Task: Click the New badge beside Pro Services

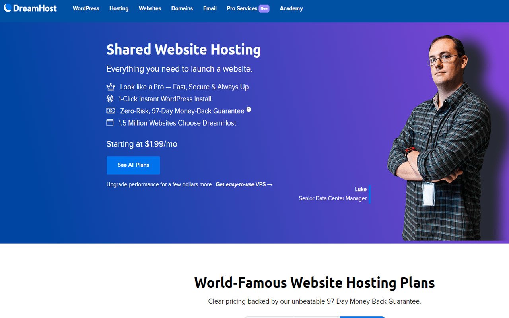Action: point(264,8)
